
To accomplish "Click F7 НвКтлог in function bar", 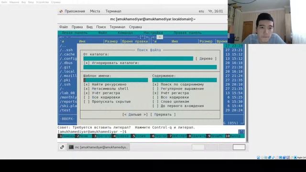I will tap(177, 136).
